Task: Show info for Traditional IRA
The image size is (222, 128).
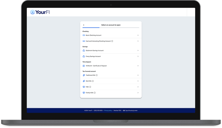Action: click(97, 75)
